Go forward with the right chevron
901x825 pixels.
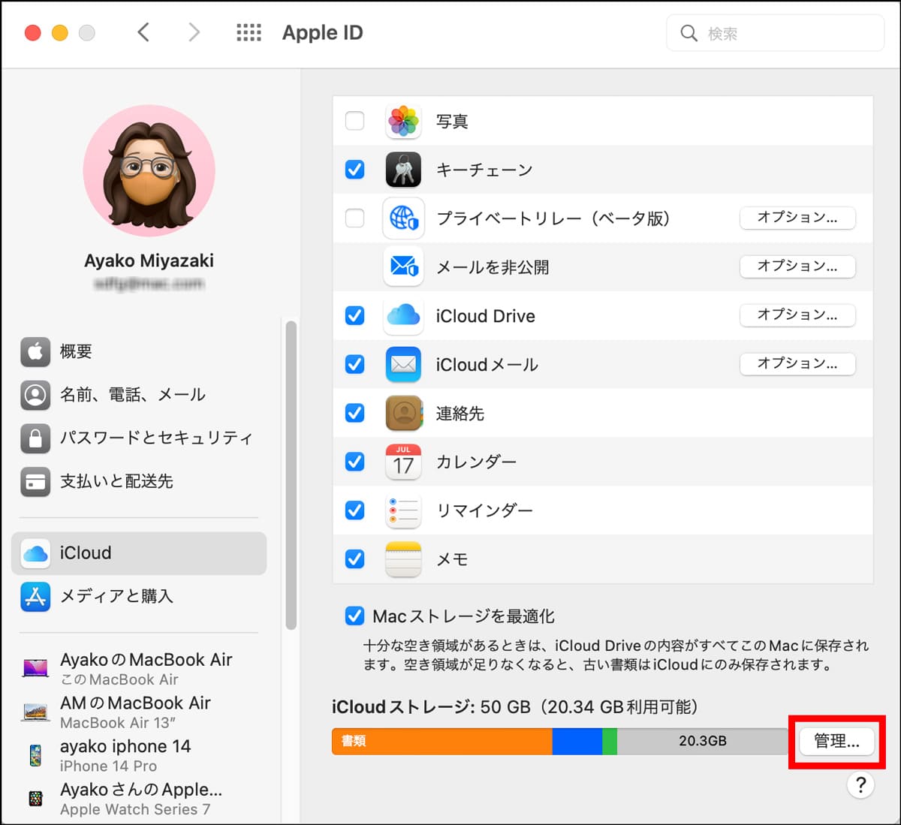(x=194, y=32)
